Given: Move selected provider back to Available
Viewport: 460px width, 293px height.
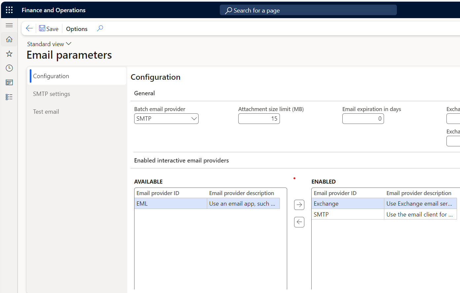Looking at the screenshot, I should [299, 222].
